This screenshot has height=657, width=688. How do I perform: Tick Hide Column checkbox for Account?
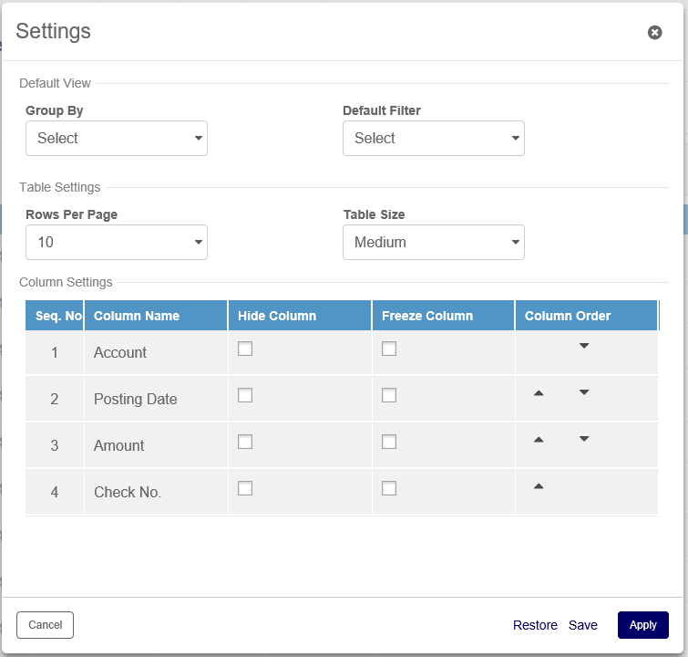click(x=245, y=349)
